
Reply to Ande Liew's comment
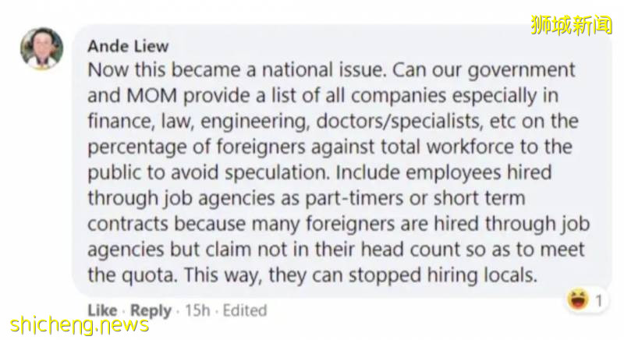151,310
